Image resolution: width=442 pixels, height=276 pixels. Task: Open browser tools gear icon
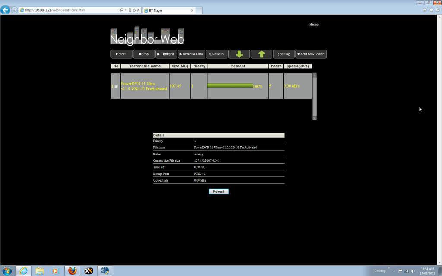pyautogui.click(x=438, y=10)
